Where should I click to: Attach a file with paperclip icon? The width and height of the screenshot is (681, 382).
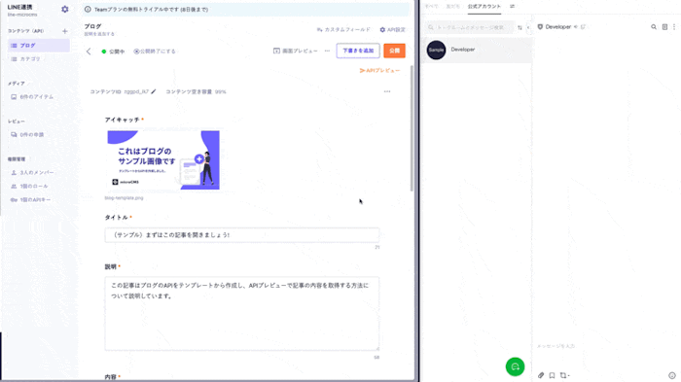(x=541, y=375)
